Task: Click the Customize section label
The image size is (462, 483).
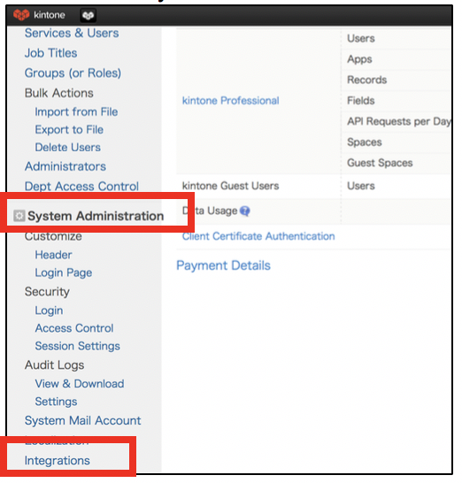Action: 53,236
